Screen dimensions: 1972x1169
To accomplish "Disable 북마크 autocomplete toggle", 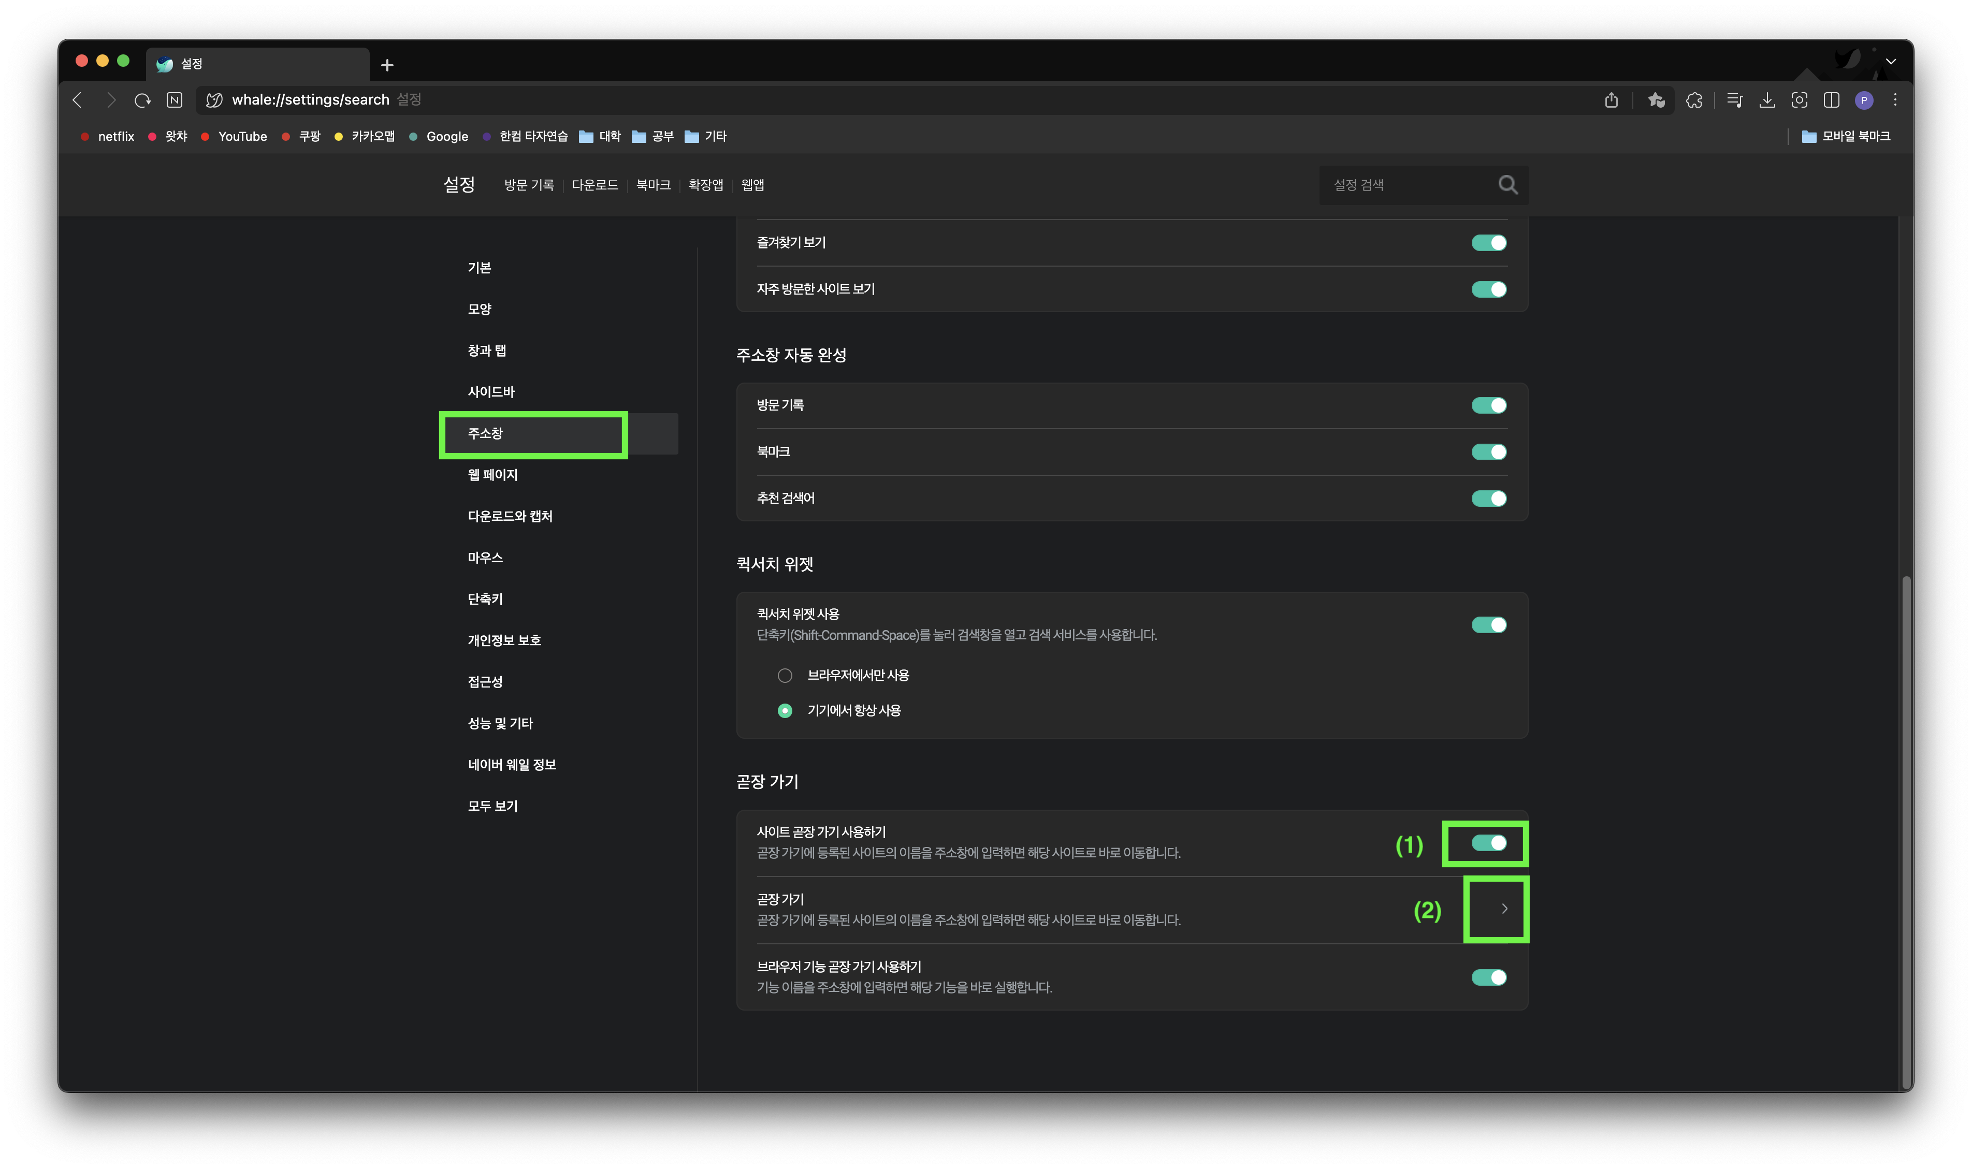I will pos(1488,451).
